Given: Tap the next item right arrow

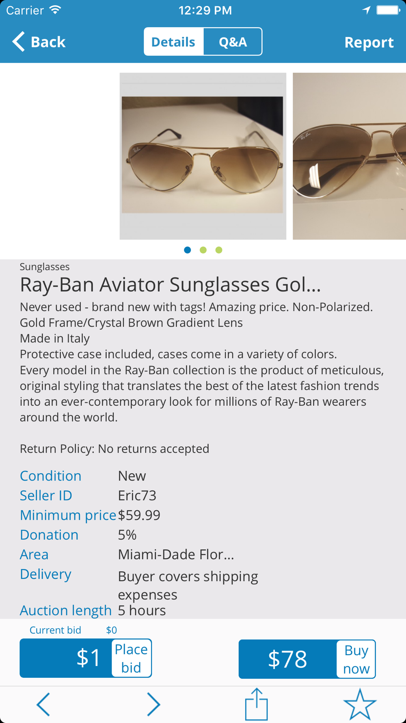Looking at the screenshot, I should pyautogui.click(x=153, y=704).
